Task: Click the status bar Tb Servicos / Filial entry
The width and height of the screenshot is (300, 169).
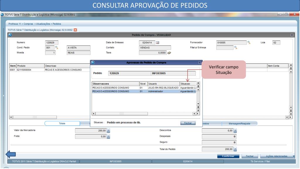Action: [x=260, y=162]
